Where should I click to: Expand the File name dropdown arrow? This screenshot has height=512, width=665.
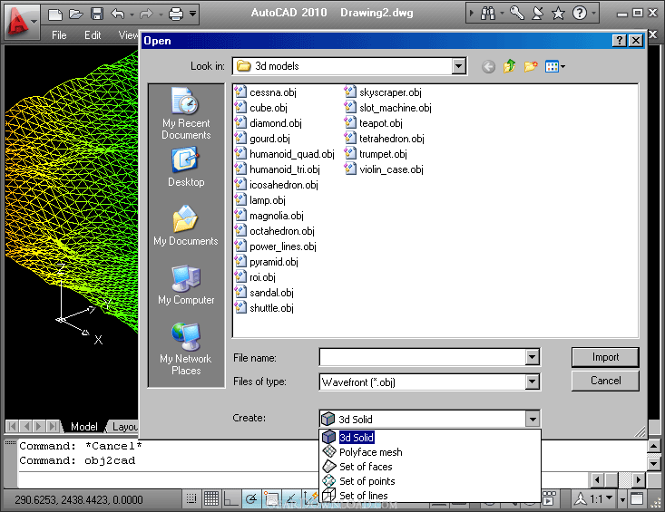[532, 357]
